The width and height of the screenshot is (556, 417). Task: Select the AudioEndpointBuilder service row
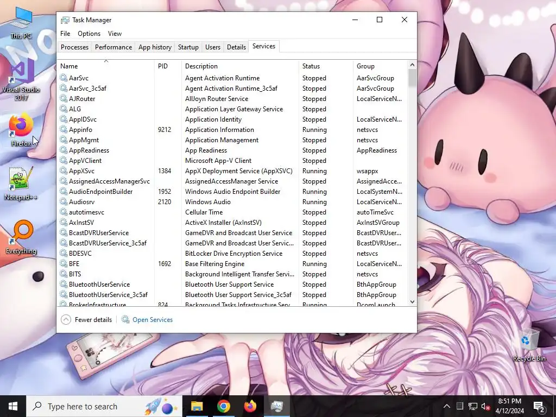pyautogui.click(x=232, y=192)
